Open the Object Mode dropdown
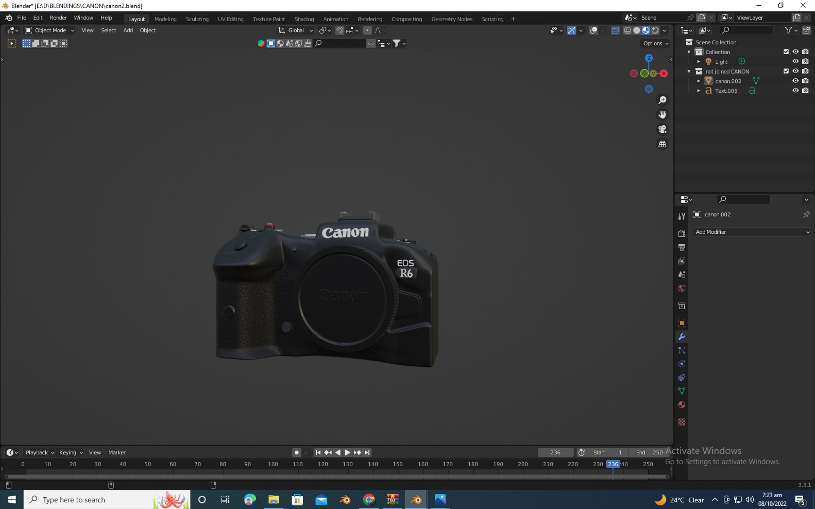 pyautogui.click(x=50, y=30)
